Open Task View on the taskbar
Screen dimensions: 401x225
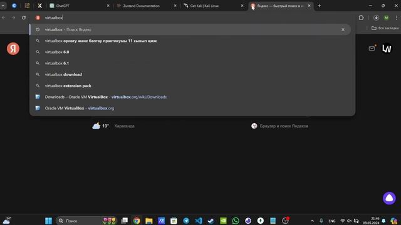pyautogui.click(x=125, y=221)
